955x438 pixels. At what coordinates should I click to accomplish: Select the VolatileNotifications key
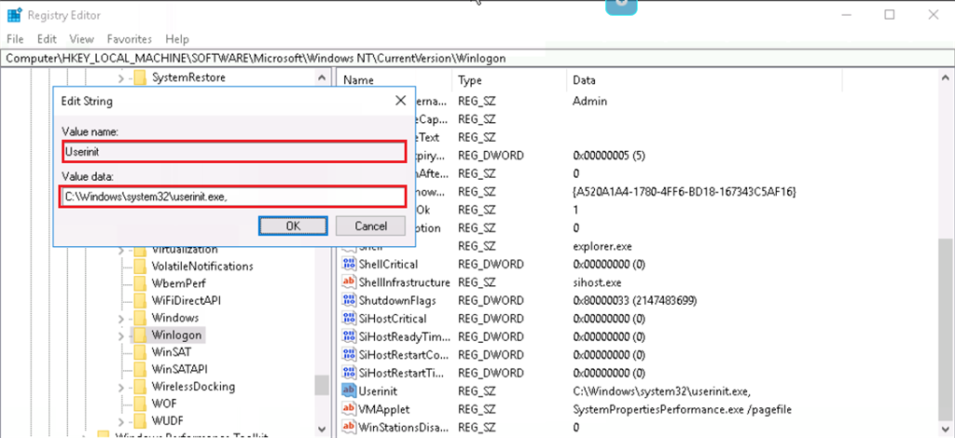[202, 267]
